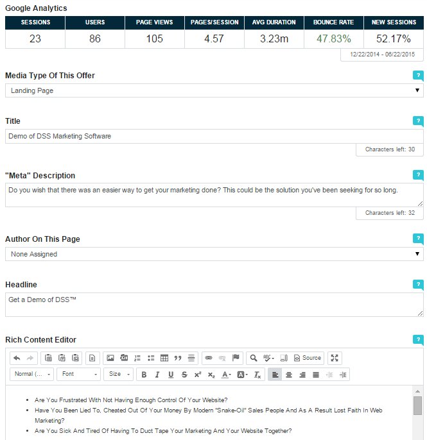Open the Normal paragraph format dropdown
The height and width of the screenshot is (440, 427).
point(31,375)
